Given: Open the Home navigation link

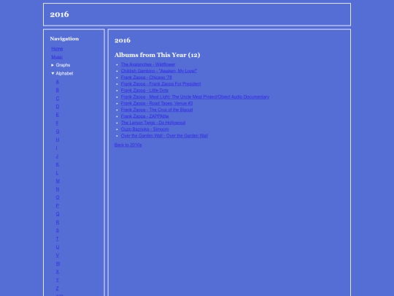Looking at the screenshot, I should coord(57,49).
